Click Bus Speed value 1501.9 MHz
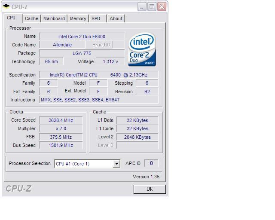The height and width of the screenshot is (220, 275). (61, 145)
